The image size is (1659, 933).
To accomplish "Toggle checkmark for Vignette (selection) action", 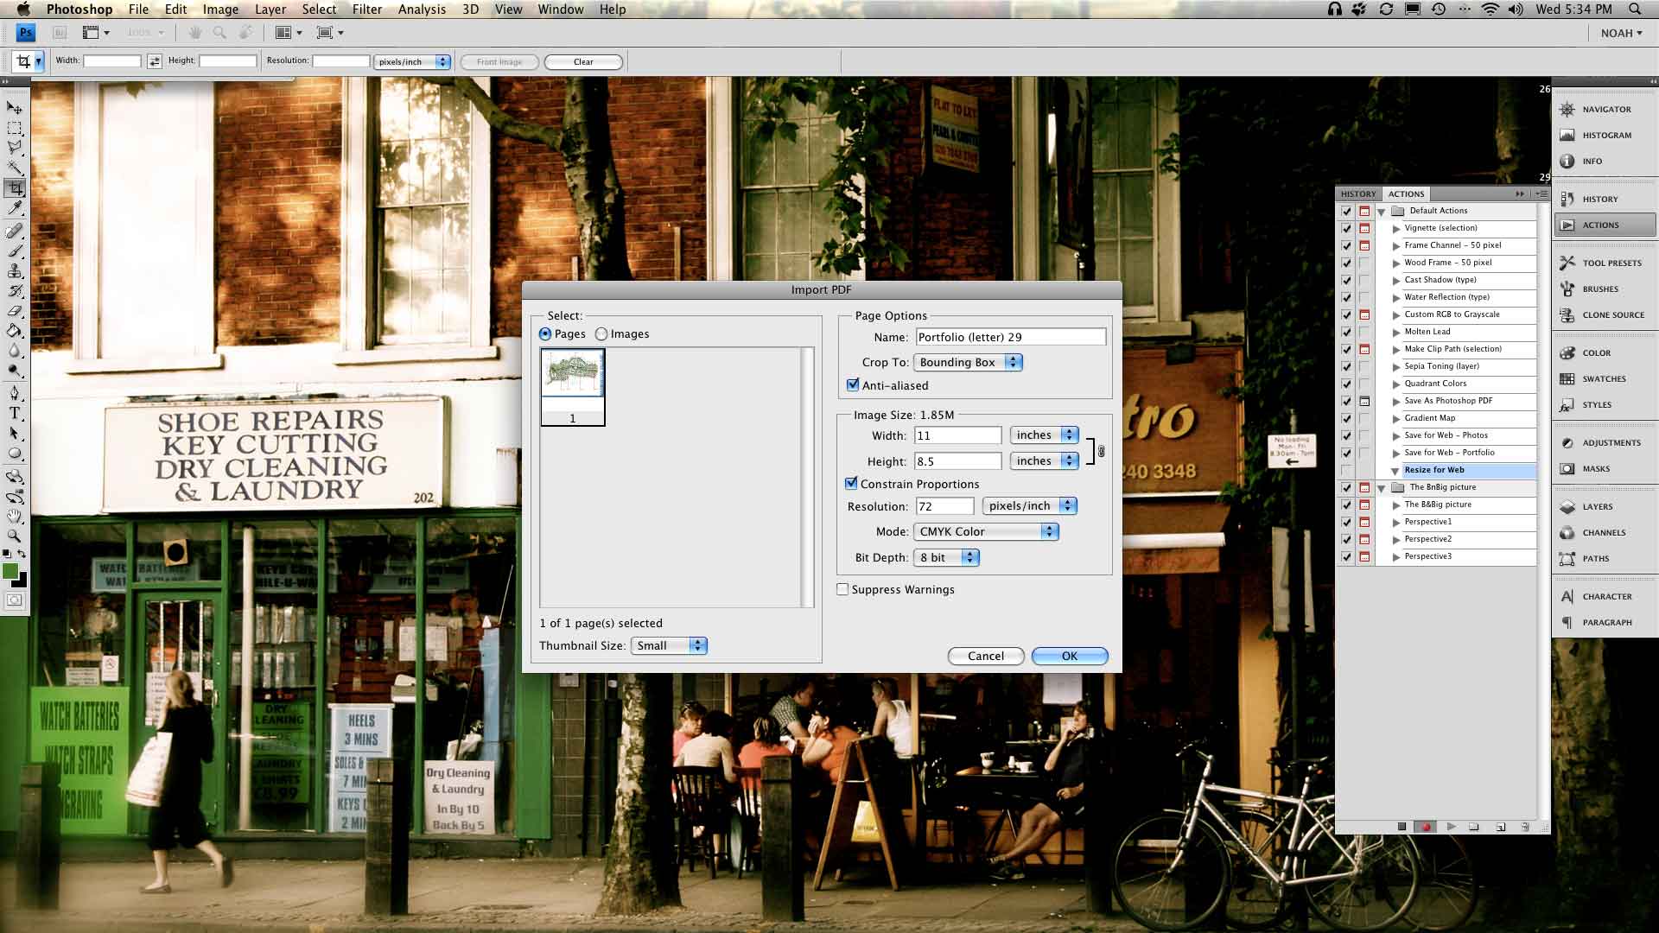I will click(x=1346, y=228).
